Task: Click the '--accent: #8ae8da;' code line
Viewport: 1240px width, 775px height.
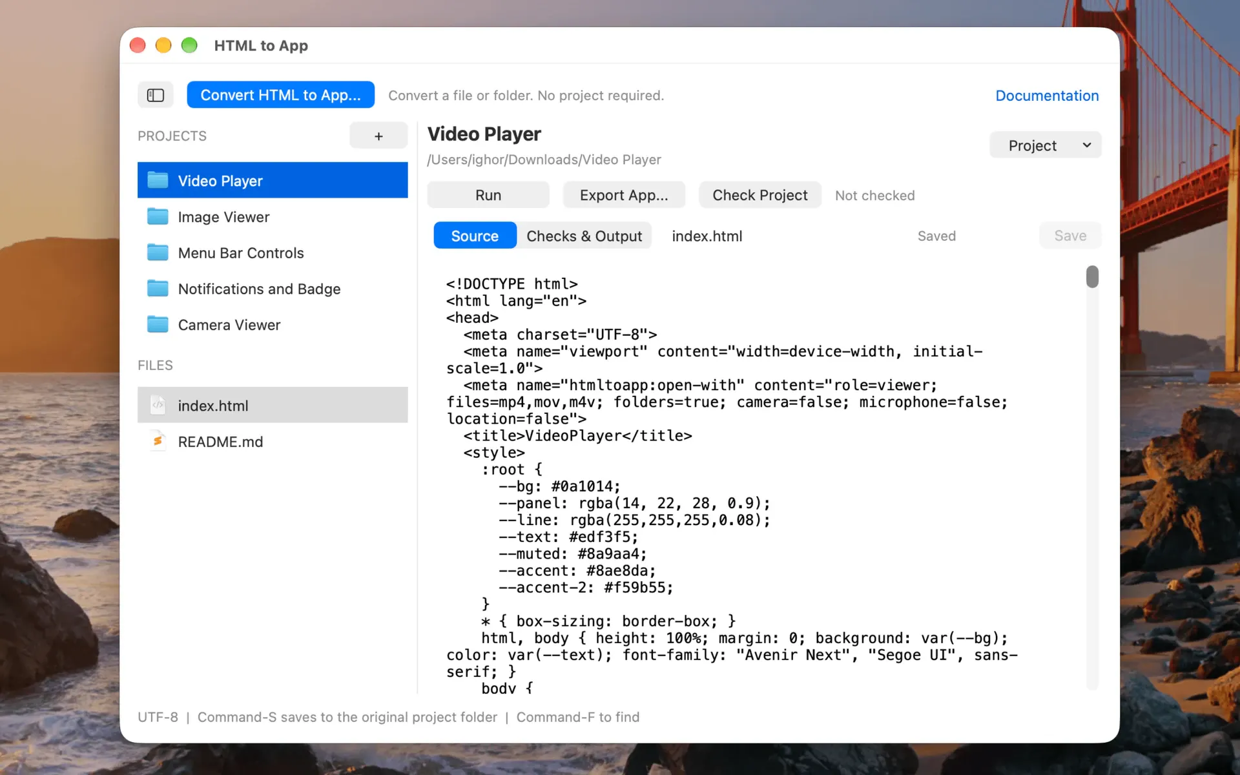Action: pyautogui.click(x=577, y=571)
